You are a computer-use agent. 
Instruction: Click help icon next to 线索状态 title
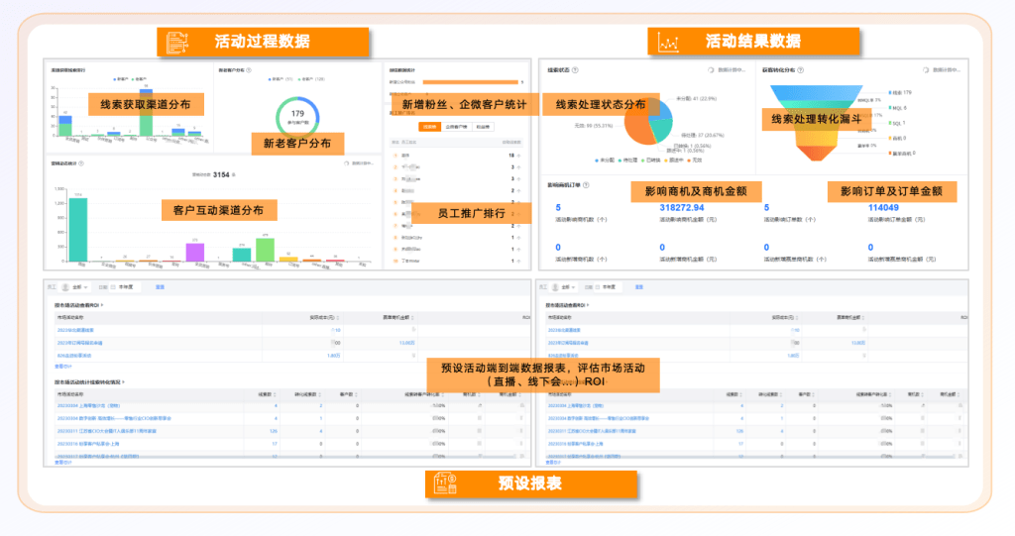(x=575, y=70)
